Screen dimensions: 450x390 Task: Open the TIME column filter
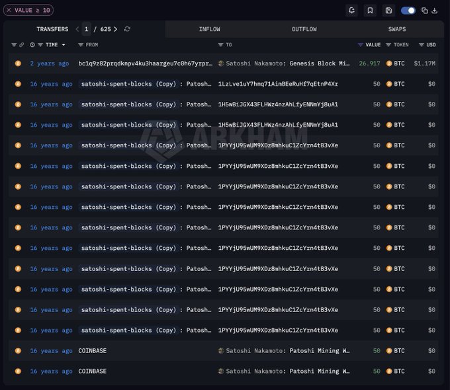40,45
